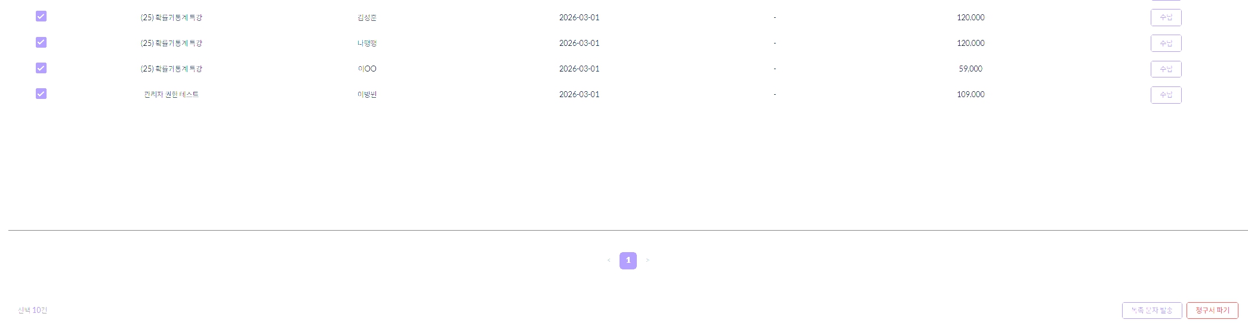Go to the next page arrow

[648, 260]
